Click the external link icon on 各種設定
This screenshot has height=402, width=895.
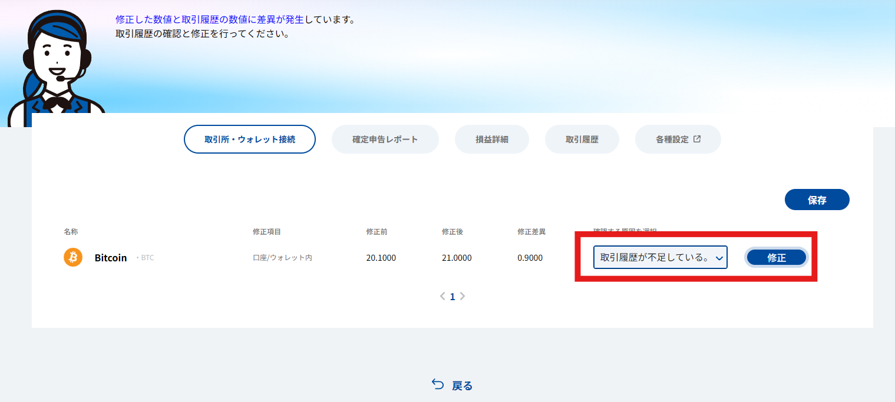coord(697,139)
